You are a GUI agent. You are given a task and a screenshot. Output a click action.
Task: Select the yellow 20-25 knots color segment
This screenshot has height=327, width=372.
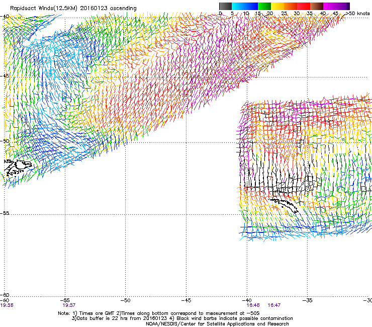pyautogui.click(x=277, y=6)
